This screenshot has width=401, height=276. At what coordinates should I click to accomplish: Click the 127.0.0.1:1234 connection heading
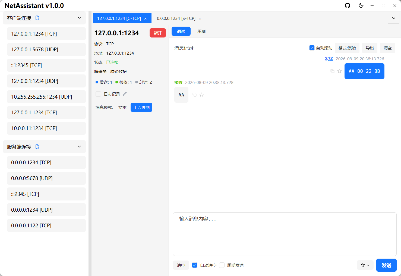click(x=116, y=33)
